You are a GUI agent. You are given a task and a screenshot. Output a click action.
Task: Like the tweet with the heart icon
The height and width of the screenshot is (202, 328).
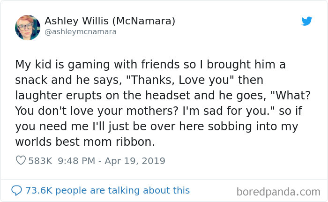pyautogui.click(x=21, y=161)
